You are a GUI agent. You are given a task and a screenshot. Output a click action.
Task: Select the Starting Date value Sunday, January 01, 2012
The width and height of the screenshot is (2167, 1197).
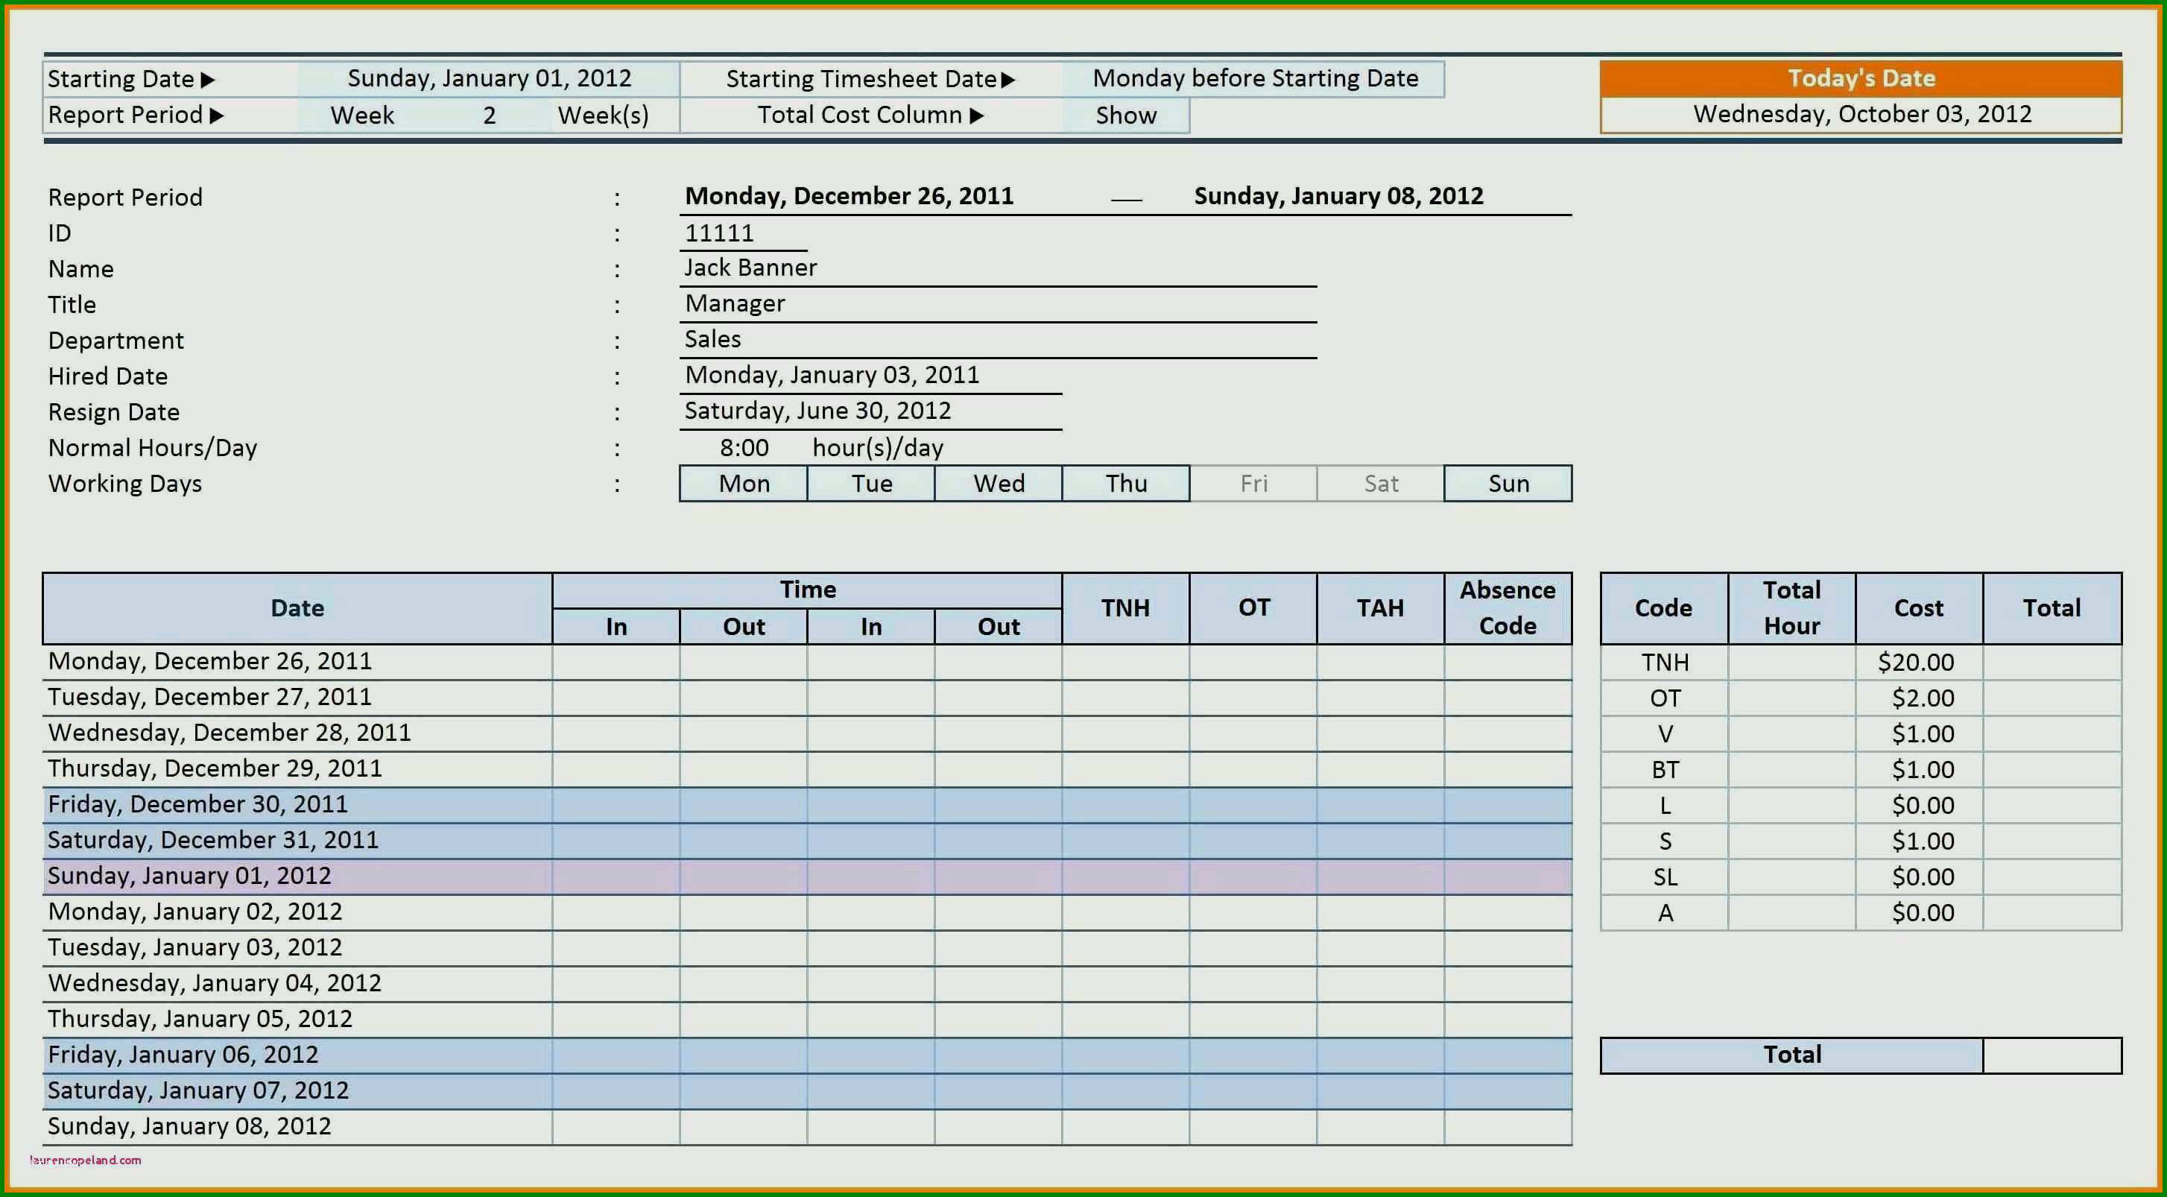click(x=489, y=78)
